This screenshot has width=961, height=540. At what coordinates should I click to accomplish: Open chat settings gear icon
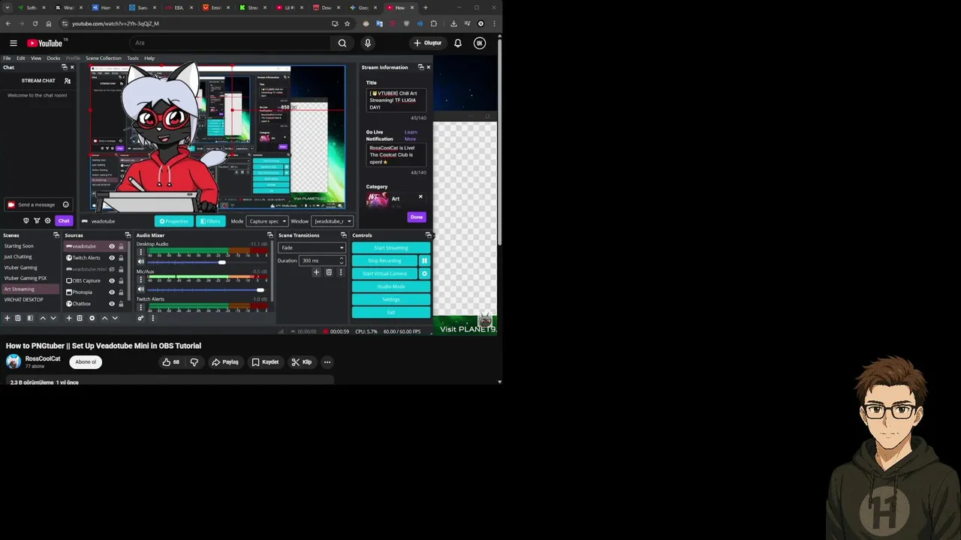tap(47, 220)
